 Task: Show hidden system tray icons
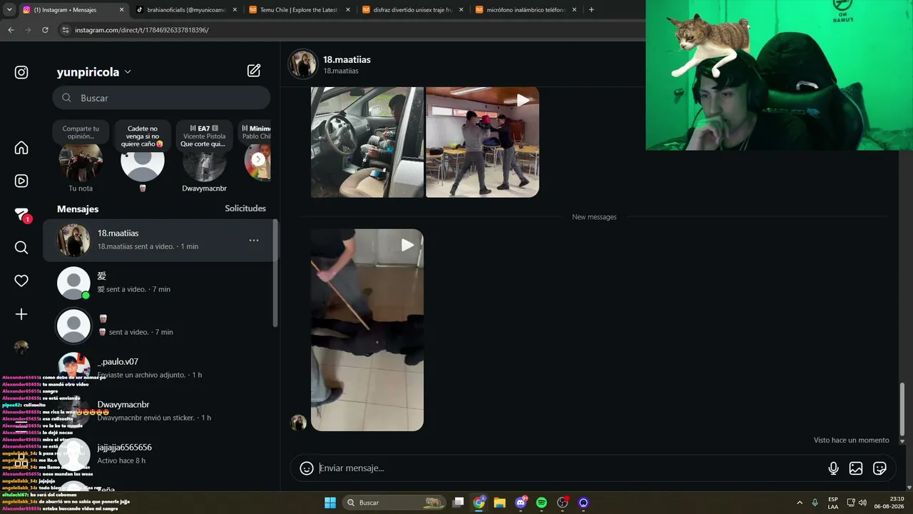tap(800, 503)
